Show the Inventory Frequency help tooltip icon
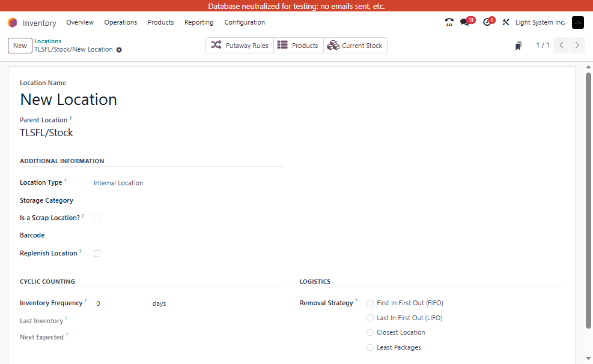593x364 pixels. pyautogui.click(x=85, y=300)
